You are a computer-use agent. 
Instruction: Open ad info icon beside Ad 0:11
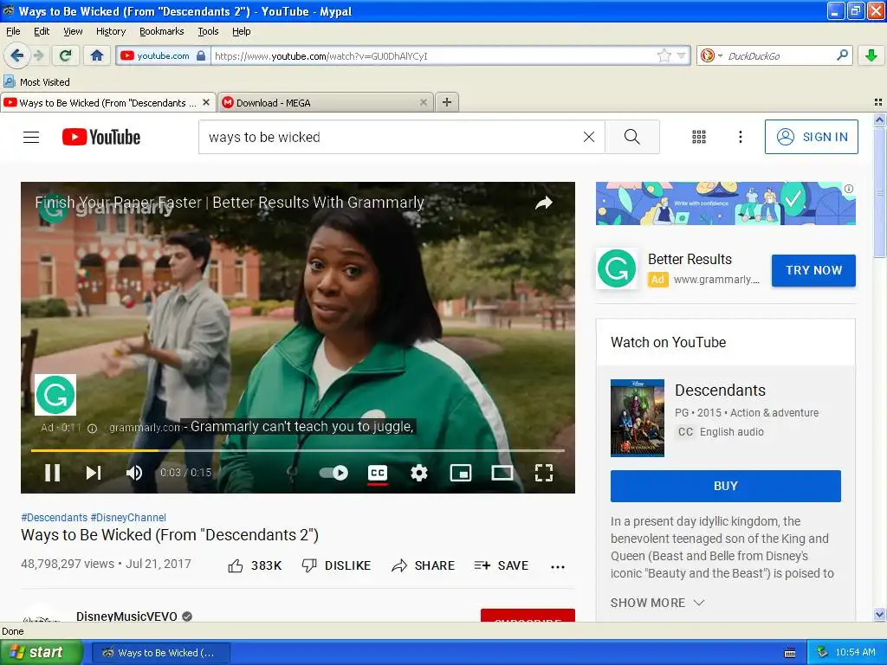point(92,428)
